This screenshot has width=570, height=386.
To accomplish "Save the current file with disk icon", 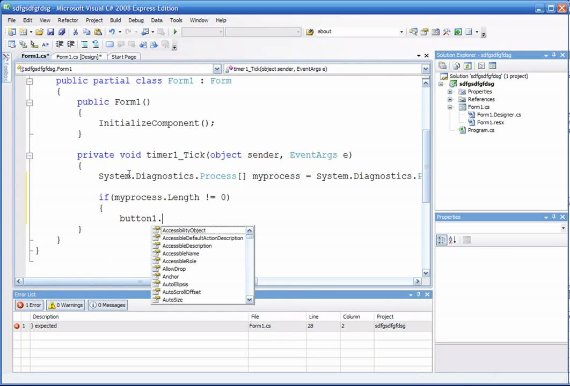I will 51,32.
